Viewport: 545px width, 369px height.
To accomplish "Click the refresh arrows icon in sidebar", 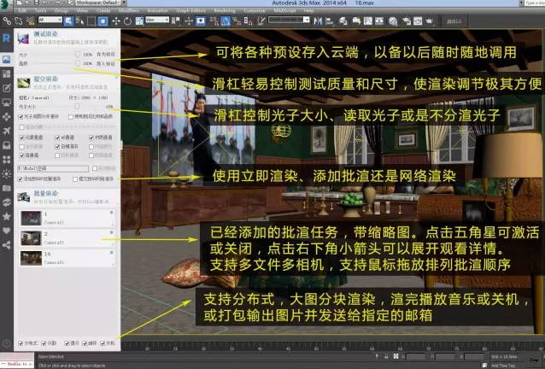I will pos(6,202).
